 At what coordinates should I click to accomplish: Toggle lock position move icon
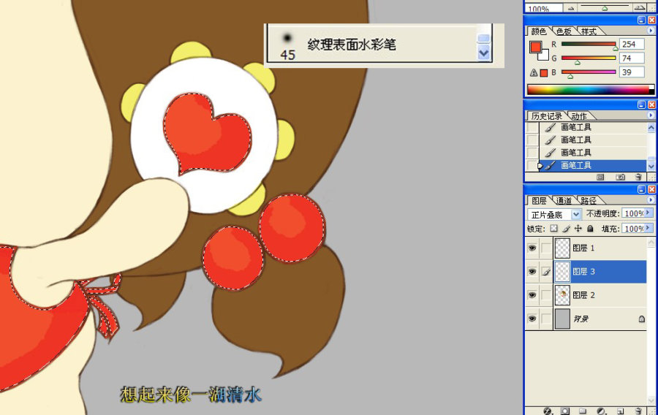coord(578,229)
